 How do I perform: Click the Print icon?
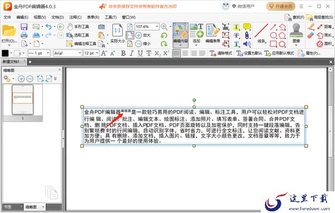click(x=24, y=35)
